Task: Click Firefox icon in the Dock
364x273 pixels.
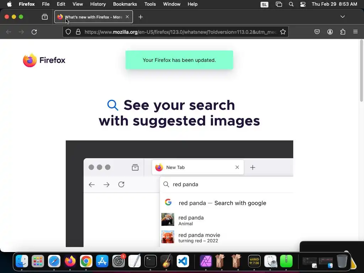Action: (70, 261)
